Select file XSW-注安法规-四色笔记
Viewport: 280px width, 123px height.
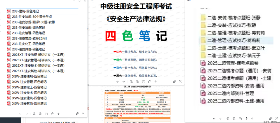point(27,76)
